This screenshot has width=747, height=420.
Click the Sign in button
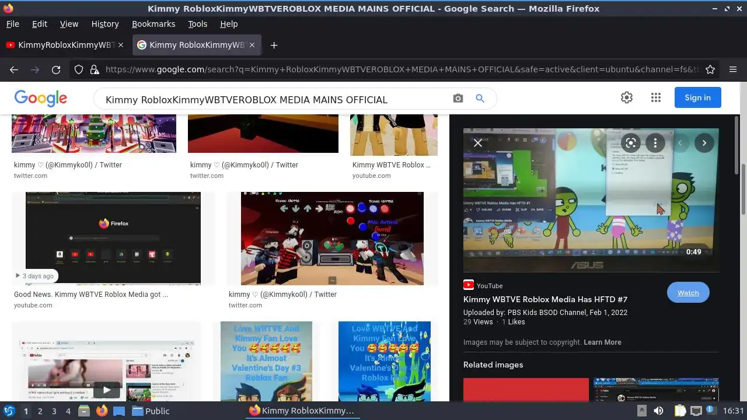click(697, 97)
